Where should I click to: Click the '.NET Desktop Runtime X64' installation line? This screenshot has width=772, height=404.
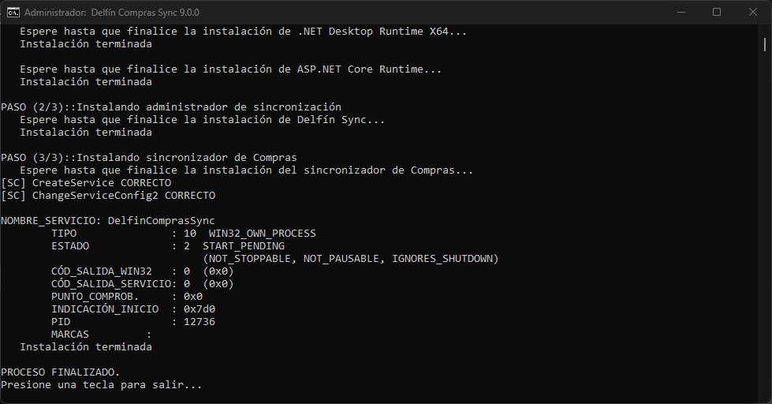pos(243,32)
